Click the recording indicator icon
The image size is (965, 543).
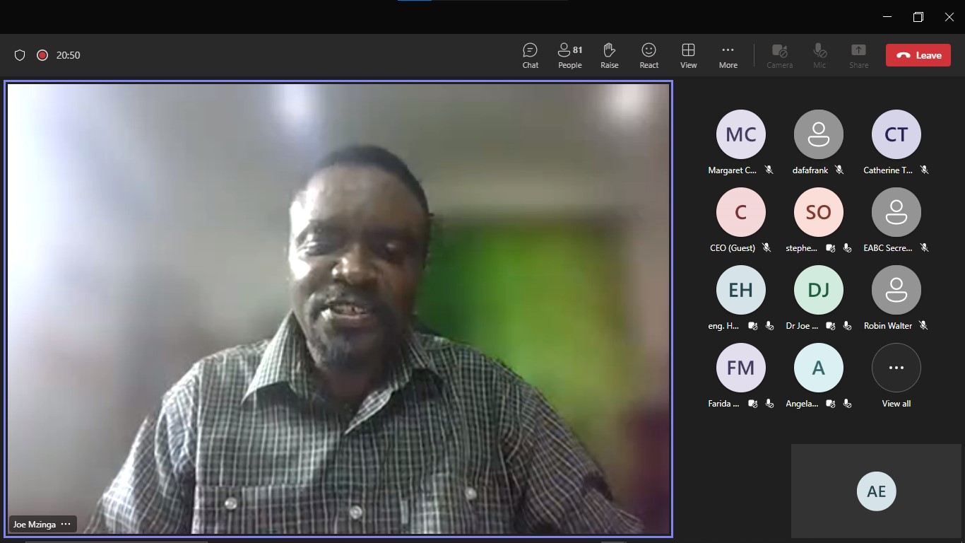pyautogui.click(x=42, y=55)
